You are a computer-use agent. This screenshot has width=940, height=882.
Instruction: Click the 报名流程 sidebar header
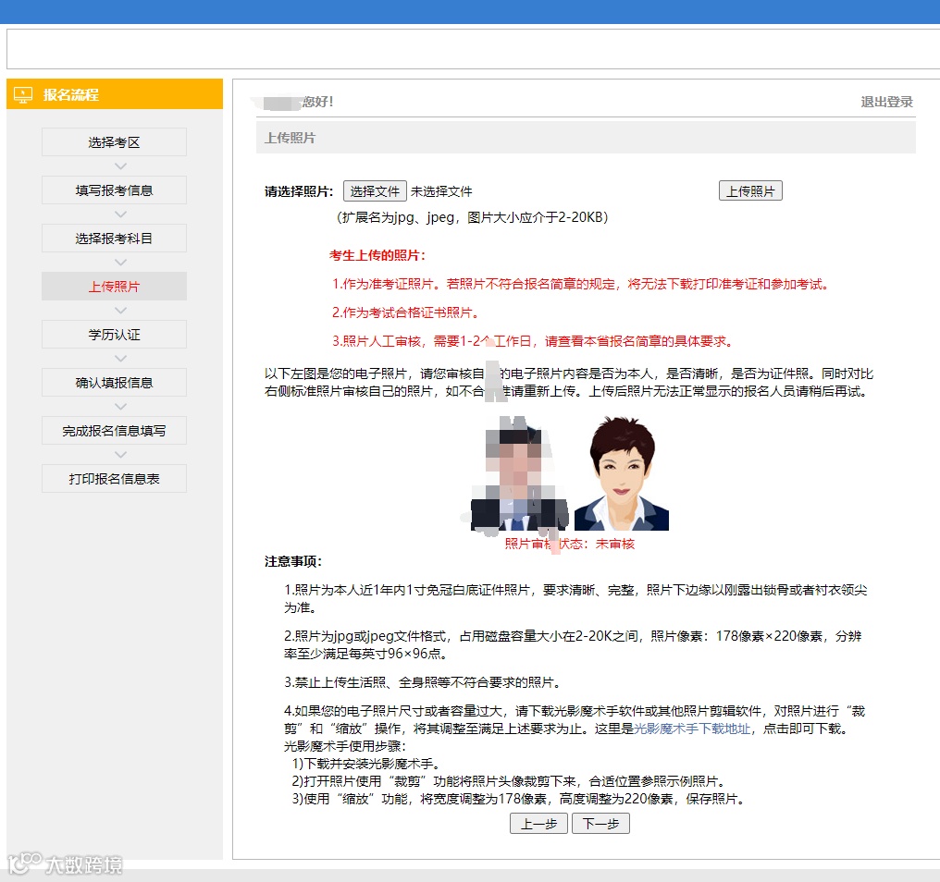[x=115, y=94]
